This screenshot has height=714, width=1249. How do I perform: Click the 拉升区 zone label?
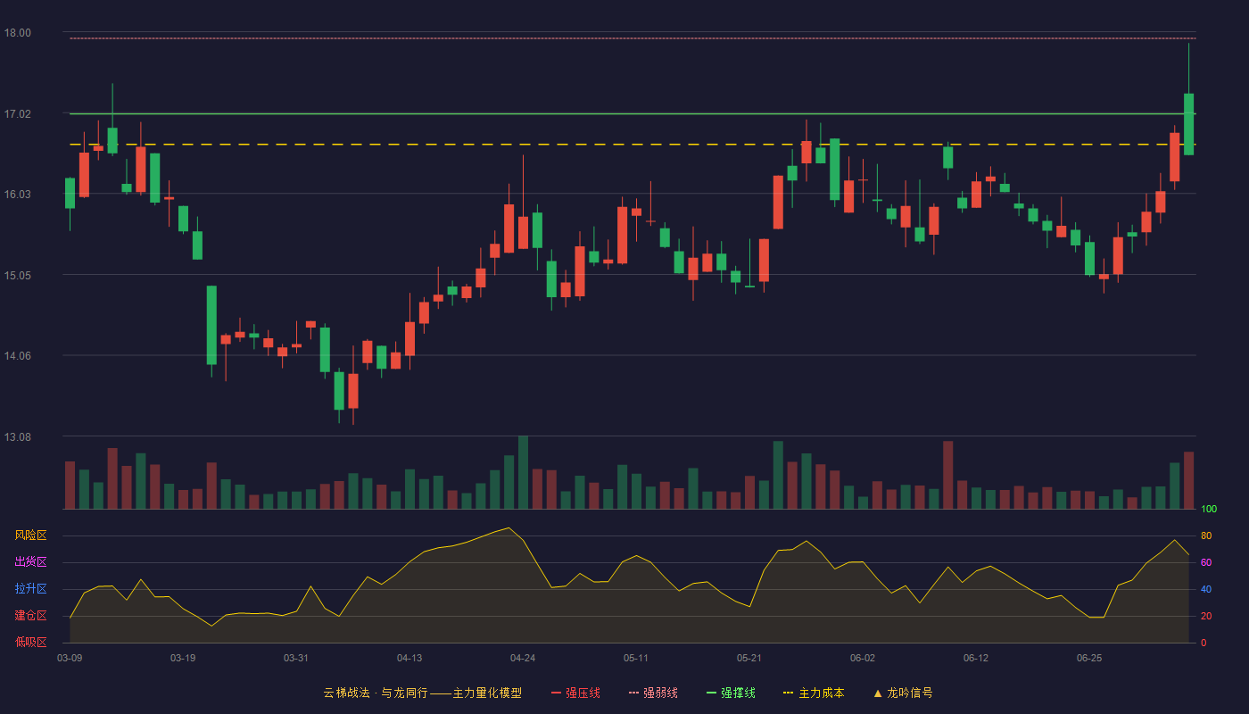click(30, 589)
